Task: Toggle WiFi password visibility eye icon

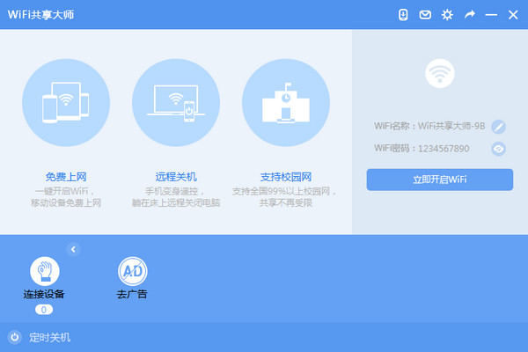Action: [x=498, y=149]
